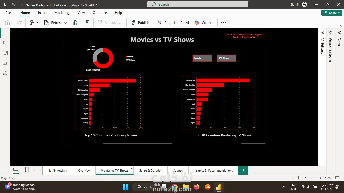Open the Genre & Duration page tab

pyautogui.click(x=150, y=170)
